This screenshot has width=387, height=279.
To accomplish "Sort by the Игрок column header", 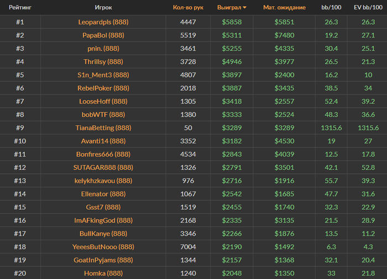I will click(103, 8).
